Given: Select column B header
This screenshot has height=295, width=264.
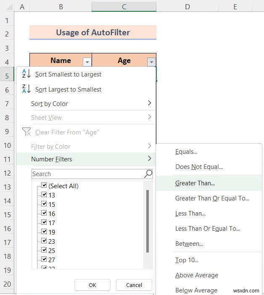Looking at the screenshot, I should point(61,7).
